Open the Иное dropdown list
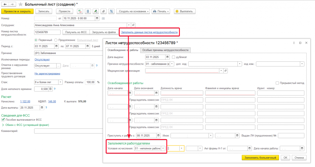The height and width of the screenshot is (167, 315). click(210, 135)
